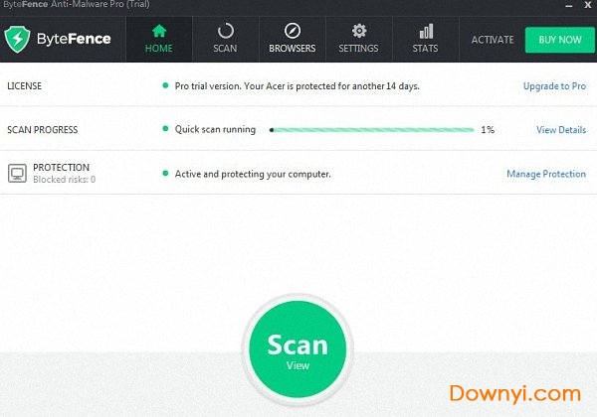Click the 'Blocked risks: 0' text
Screen dimensions: 597x417
pyautogui.click(x=64, y=180)
